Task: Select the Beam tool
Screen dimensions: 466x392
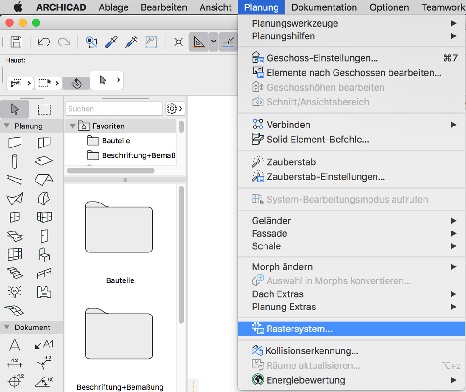Action: pos(14,180)
